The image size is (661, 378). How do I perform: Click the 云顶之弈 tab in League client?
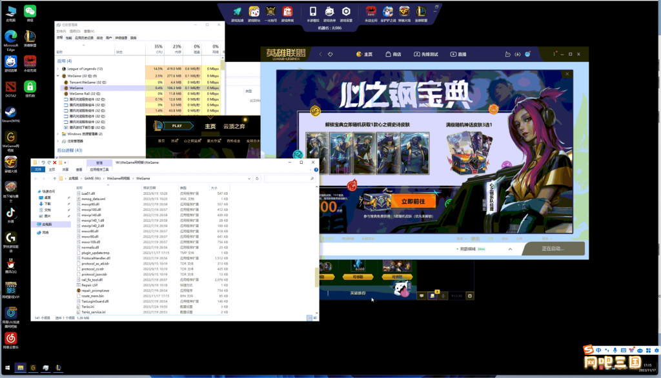[234, 126]
